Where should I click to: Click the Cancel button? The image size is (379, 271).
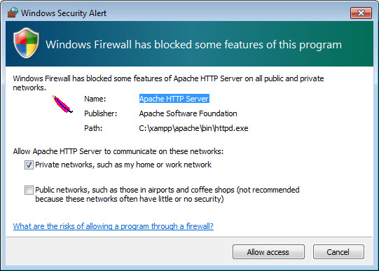pos(338,252)
